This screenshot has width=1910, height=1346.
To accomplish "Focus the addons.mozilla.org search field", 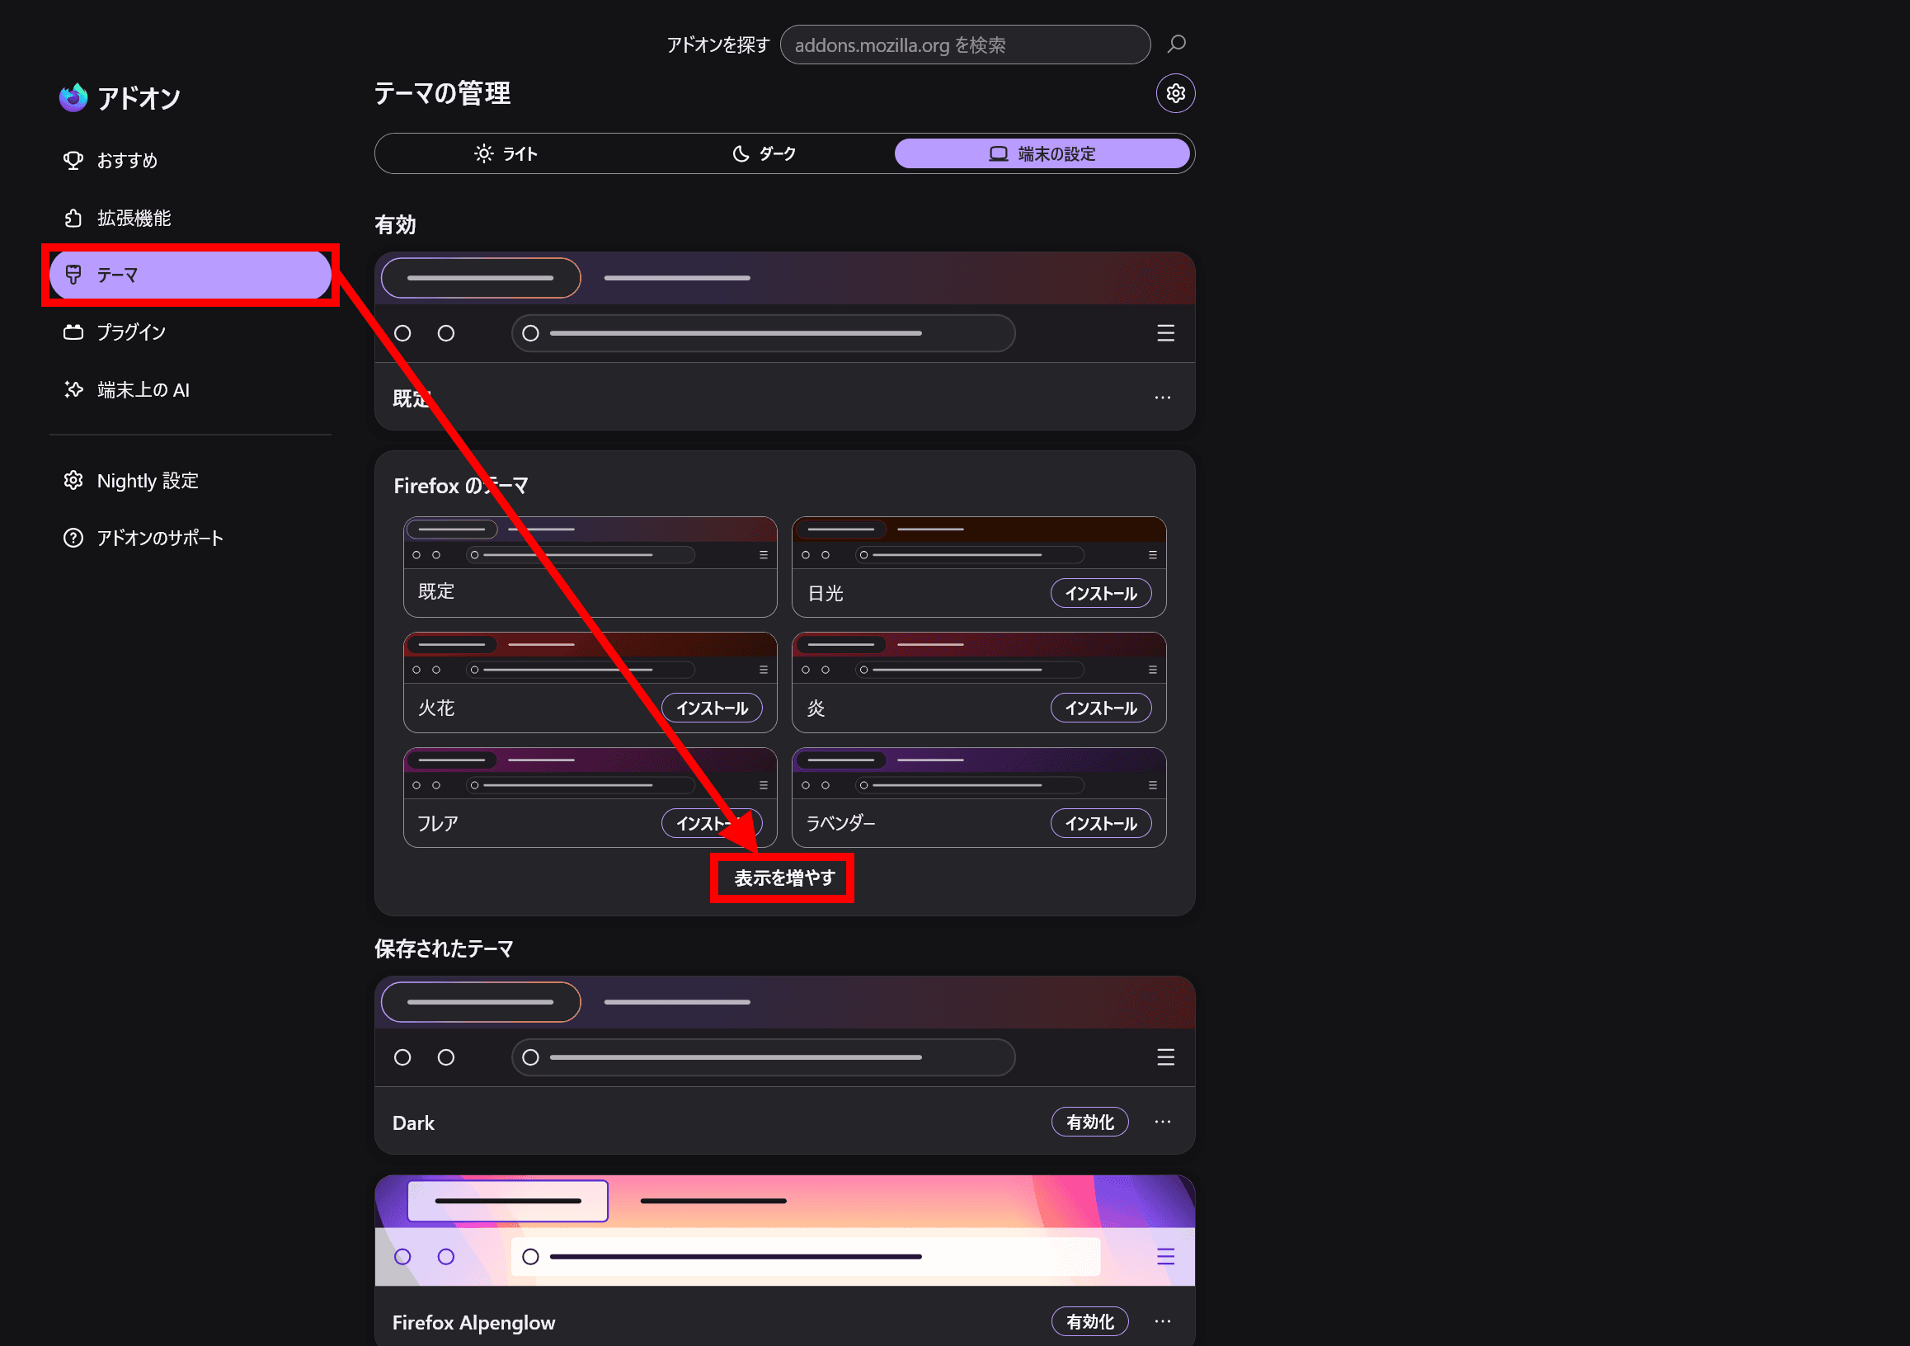I will pyautogui.click(x=965, y=44).
